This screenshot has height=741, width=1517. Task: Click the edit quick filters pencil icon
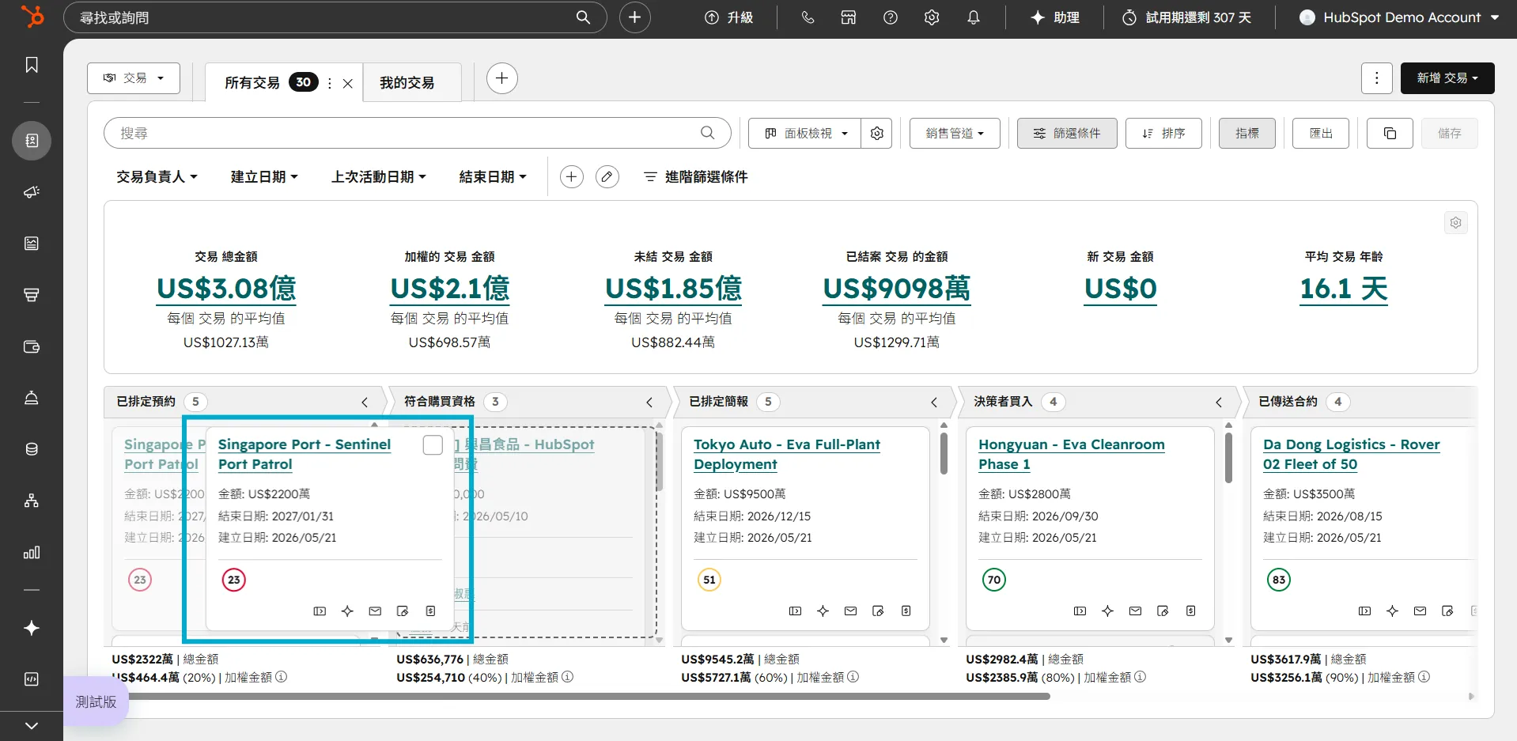(607, 177)
